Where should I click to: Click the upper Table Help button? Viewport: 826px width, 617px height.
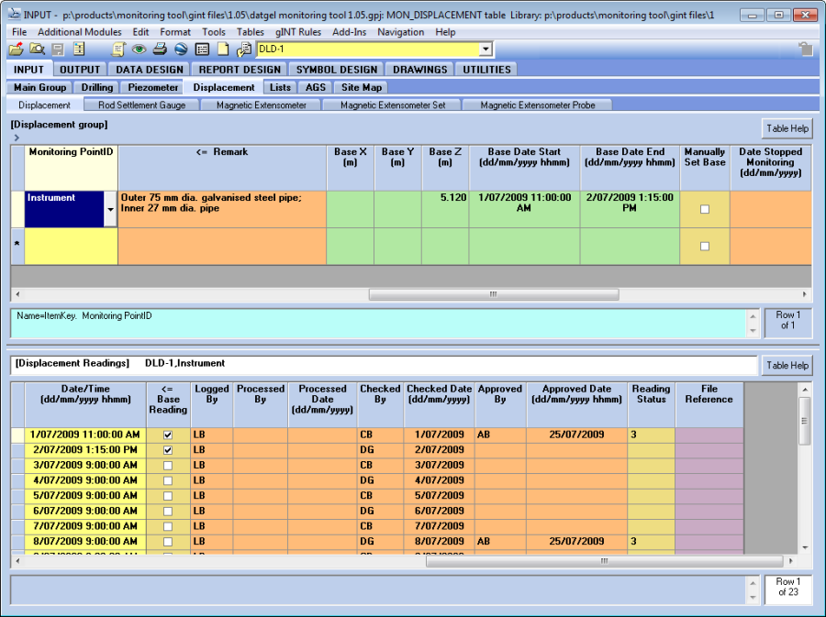(x=787, y=128)
